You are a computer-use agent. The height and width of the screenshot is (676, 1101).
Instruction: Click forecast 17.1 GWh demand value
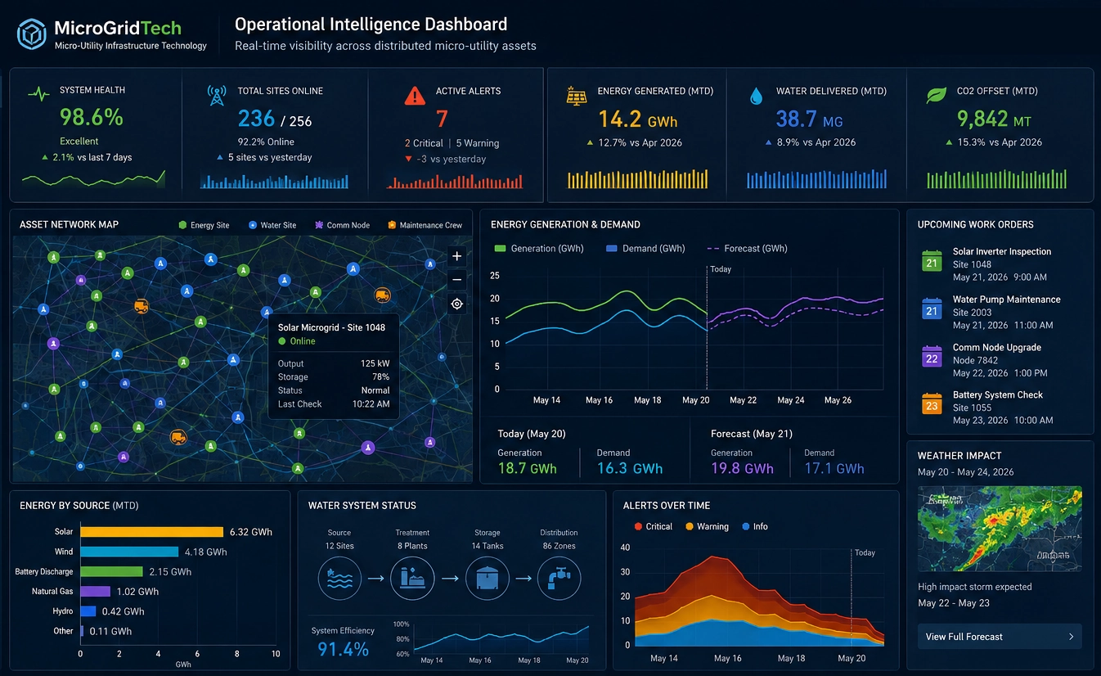(834, 469)
